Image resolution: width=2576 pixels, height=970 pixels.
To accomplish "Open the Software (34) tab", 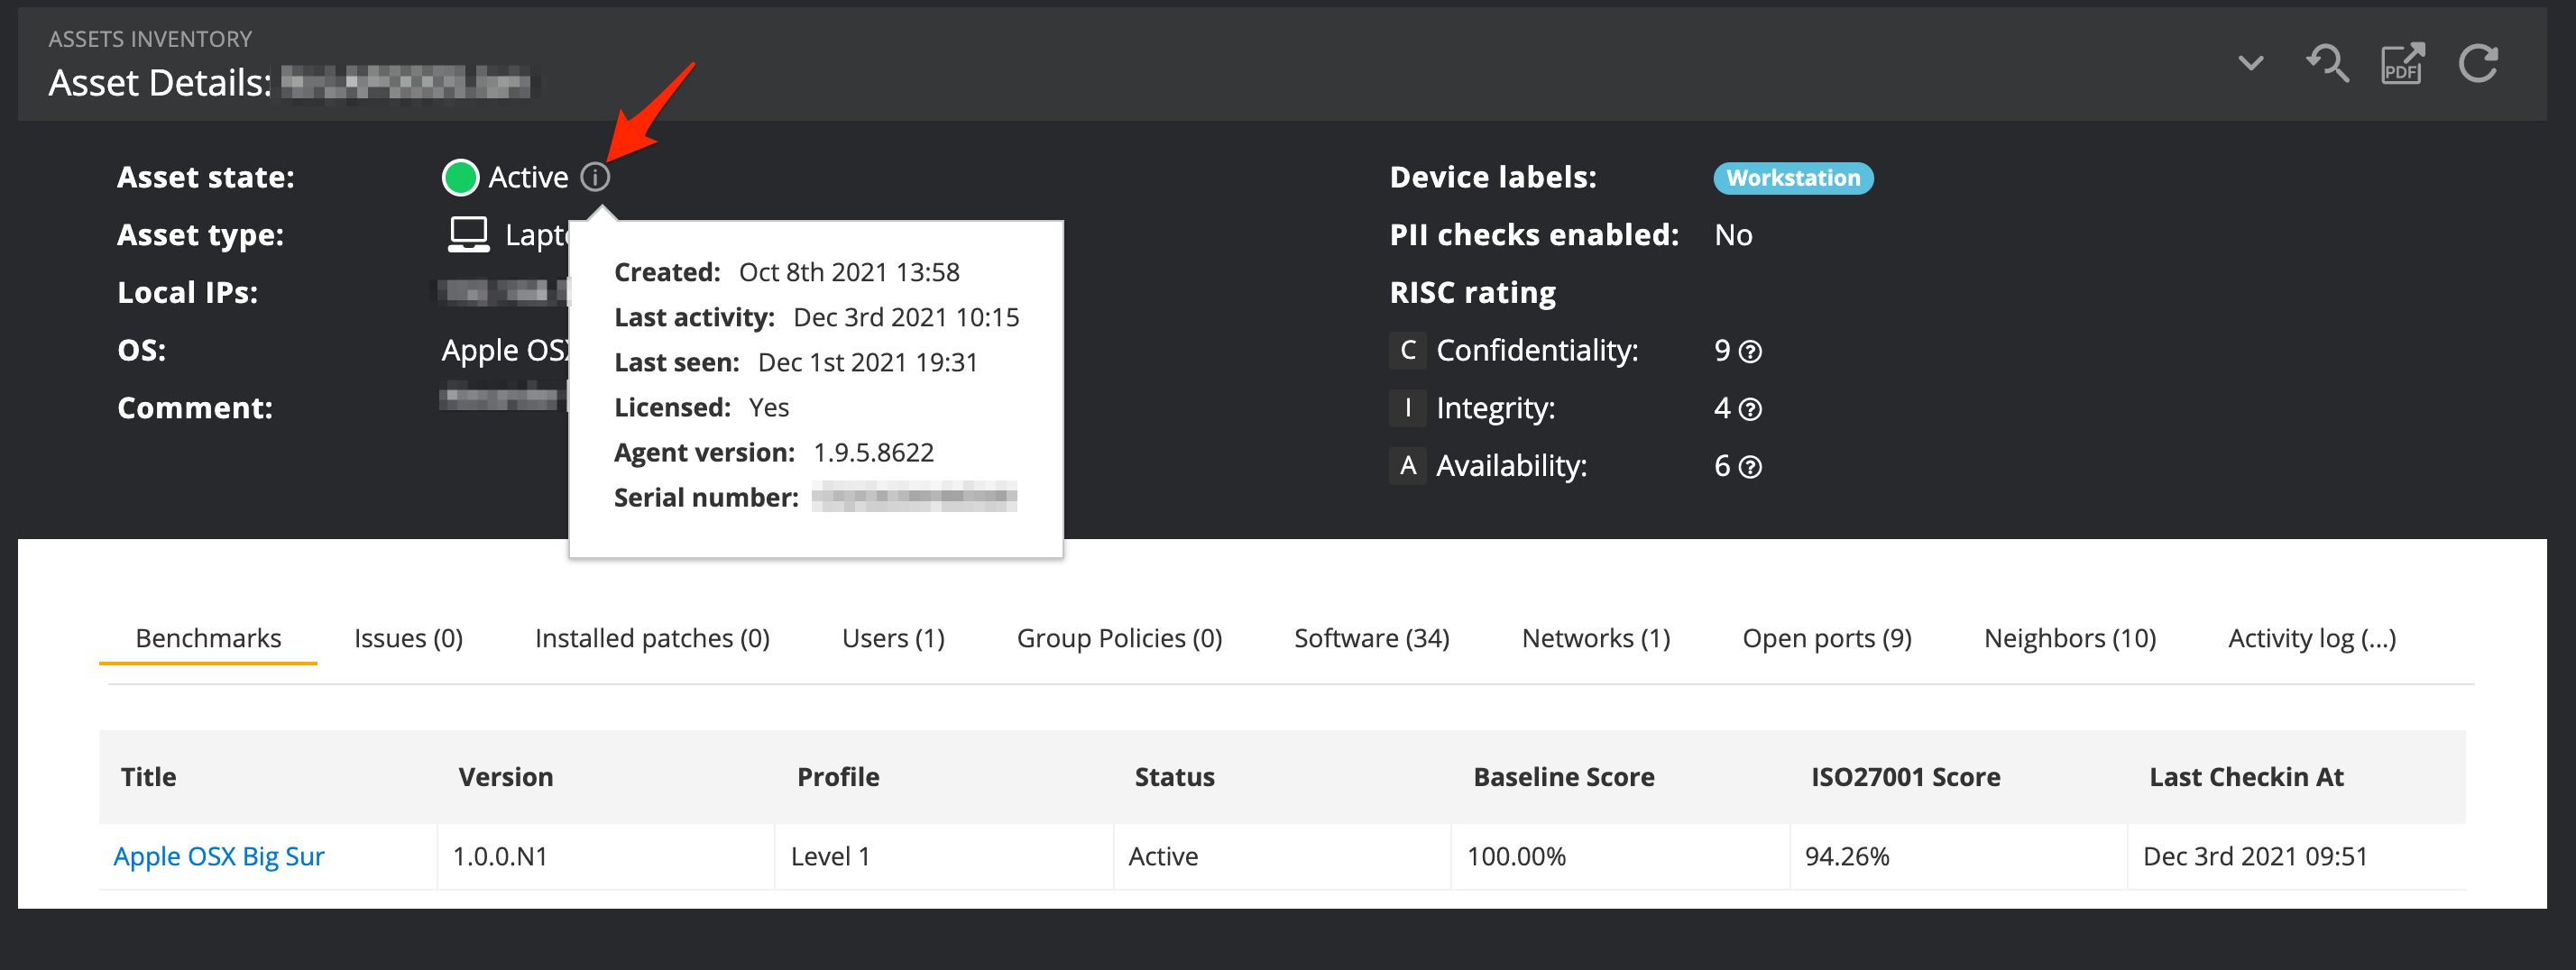I will click(x=1371, y=638).
